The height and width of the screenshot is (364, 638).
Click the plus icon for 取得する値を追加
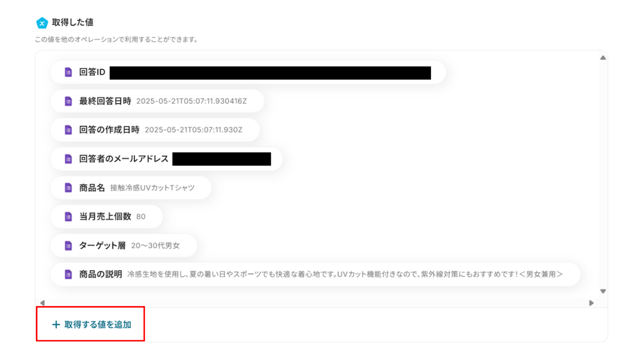coord(56,324)
